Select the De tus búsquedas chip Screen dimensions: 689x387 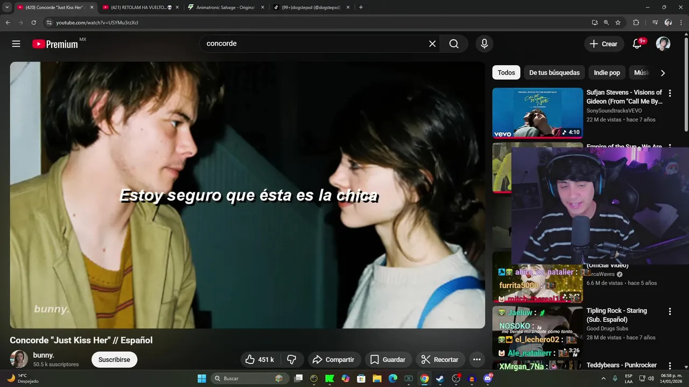coord(554,73)
